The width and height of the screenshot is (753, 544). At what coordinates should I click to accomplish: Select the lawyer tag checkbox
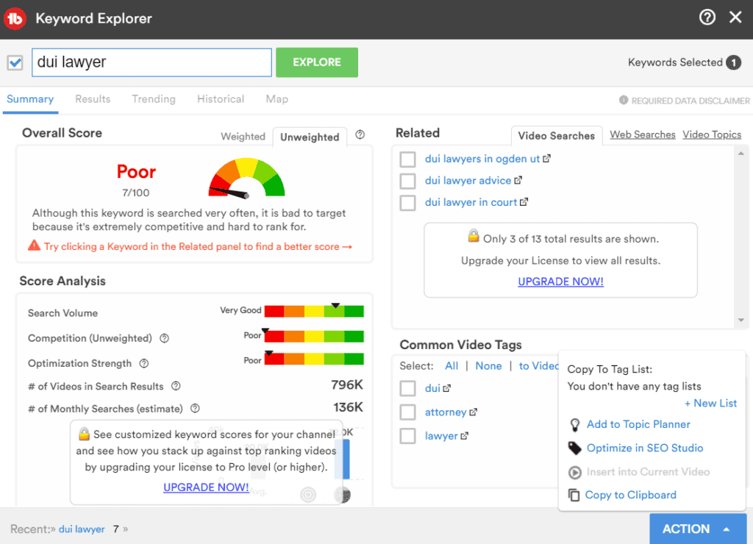407,436
